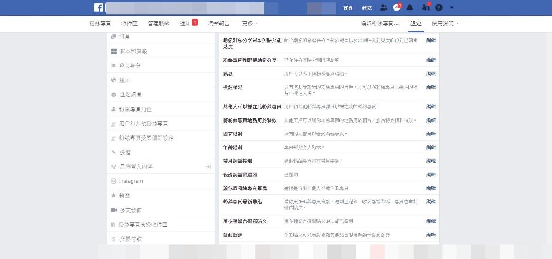Switch to the 收件匣 tab
The image size is (552, 259).
129,23
